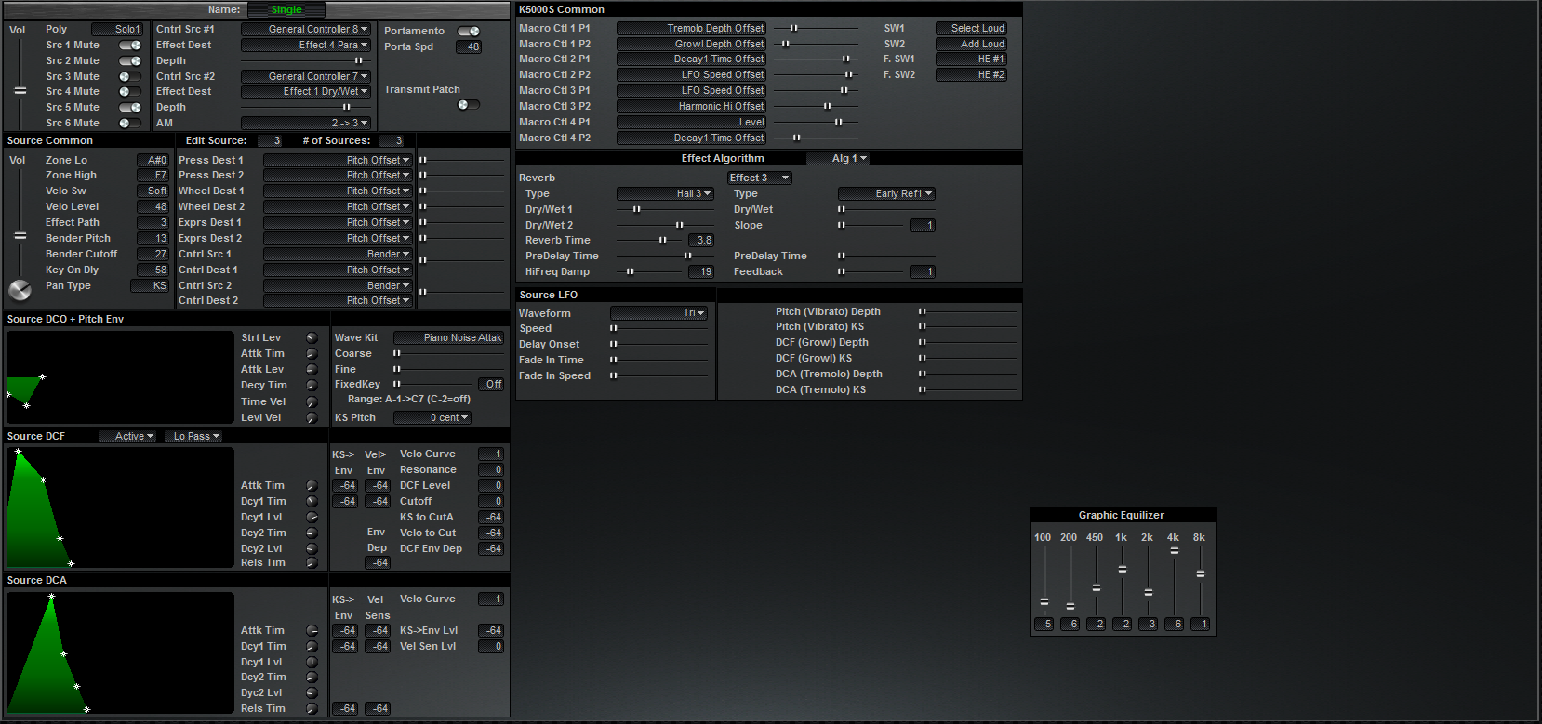Click the SW2 Add Loud button
This screenshot has width=1542, height=724.
tap(972, 45)
